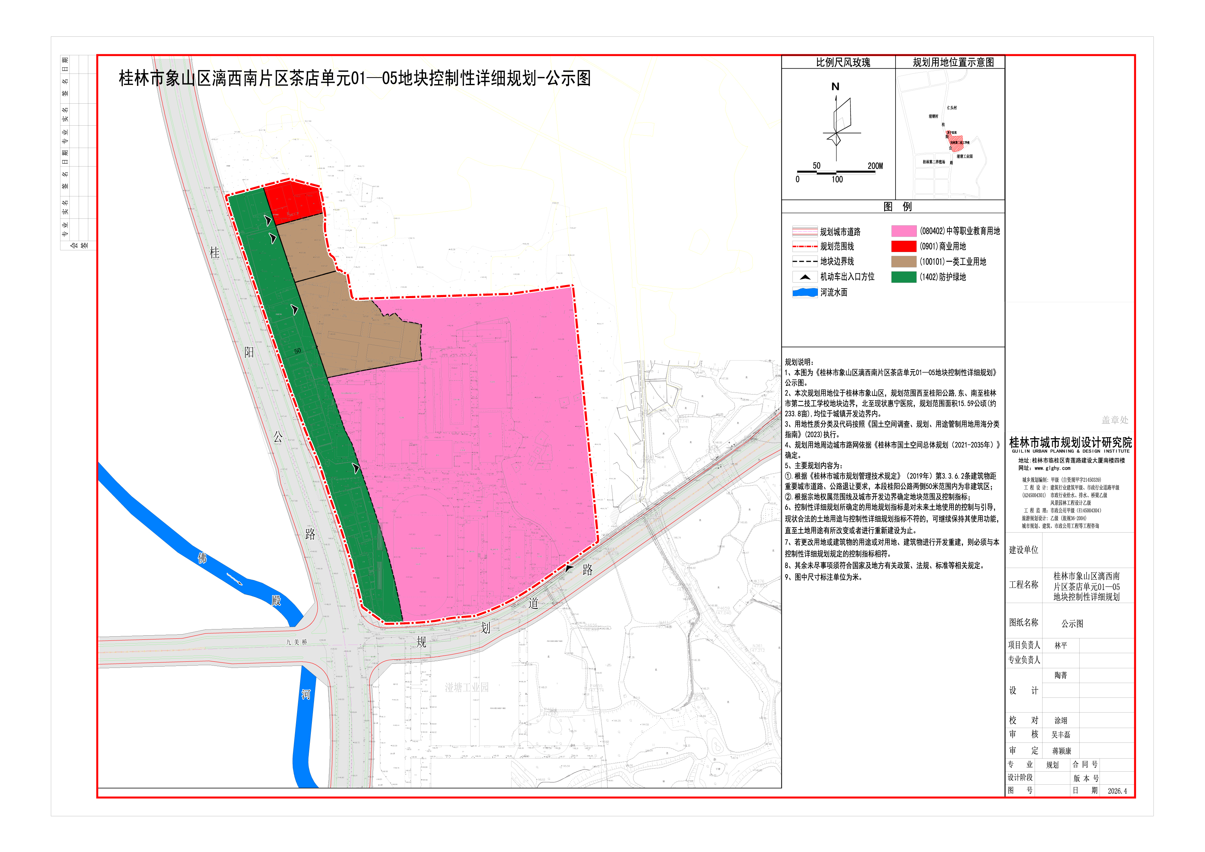Image resolution: width=1205 pixels, height=852 pixels.
Task: Click the 九美桥 bridge label
Action: click(296, 642)
